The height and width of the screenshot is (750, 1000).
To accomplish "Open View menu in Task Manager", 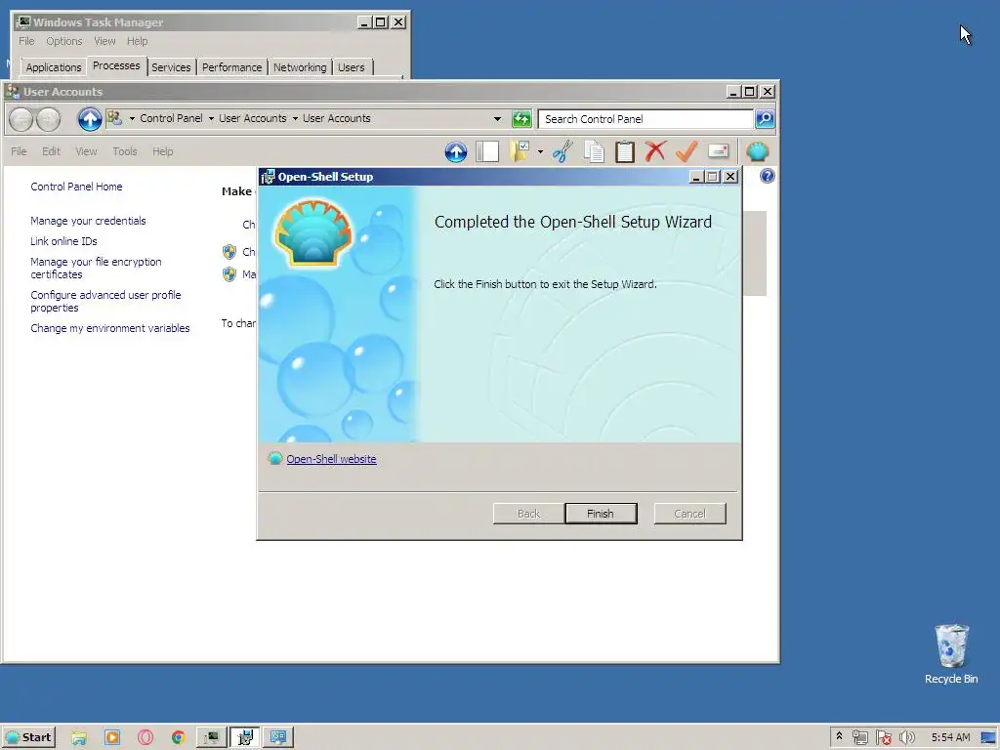I will tap(104, 41).
